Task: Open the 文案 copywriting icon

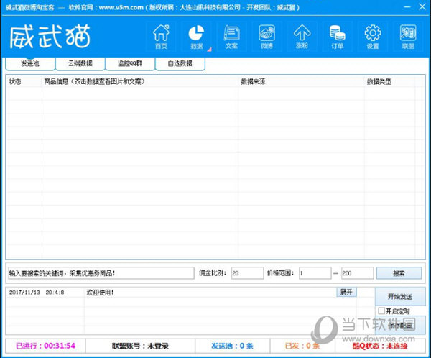Action: coord(232,37)
